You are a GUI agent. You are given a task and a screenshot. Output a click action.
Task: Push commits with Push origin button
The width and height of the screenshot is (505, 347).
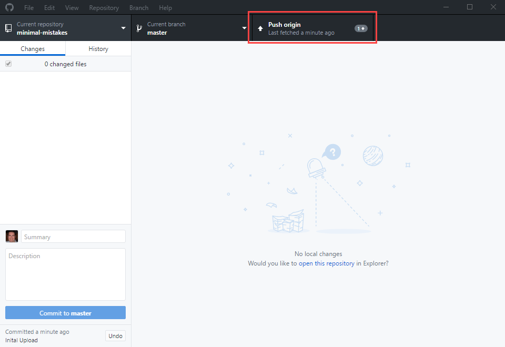(x=312, y=28)
